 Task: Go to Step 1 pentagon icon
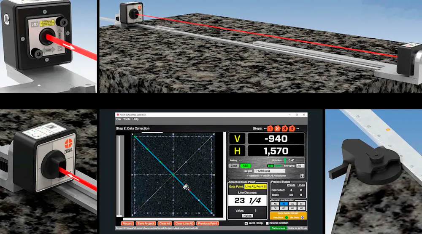(x=270, y=128)
